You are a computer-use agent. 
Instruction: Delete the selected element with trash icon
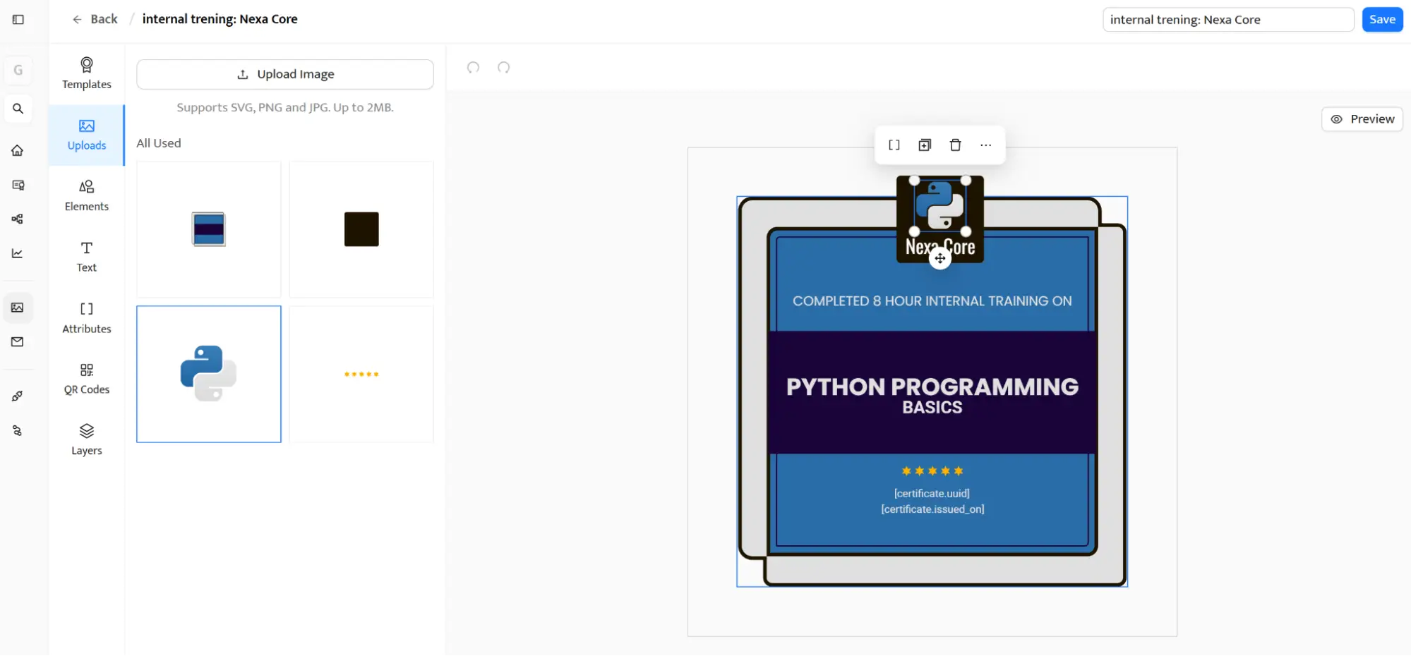pos(955,145)
